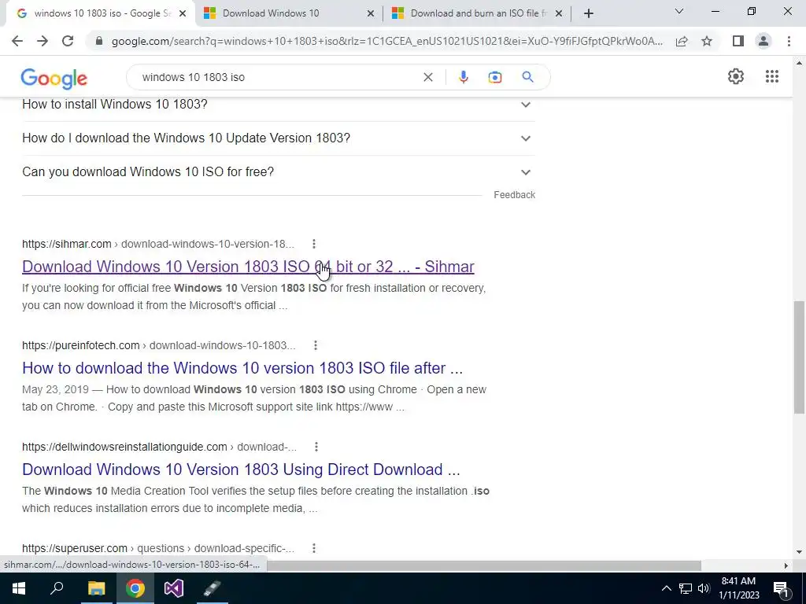Close the Download Windows 10 tab

370,13
